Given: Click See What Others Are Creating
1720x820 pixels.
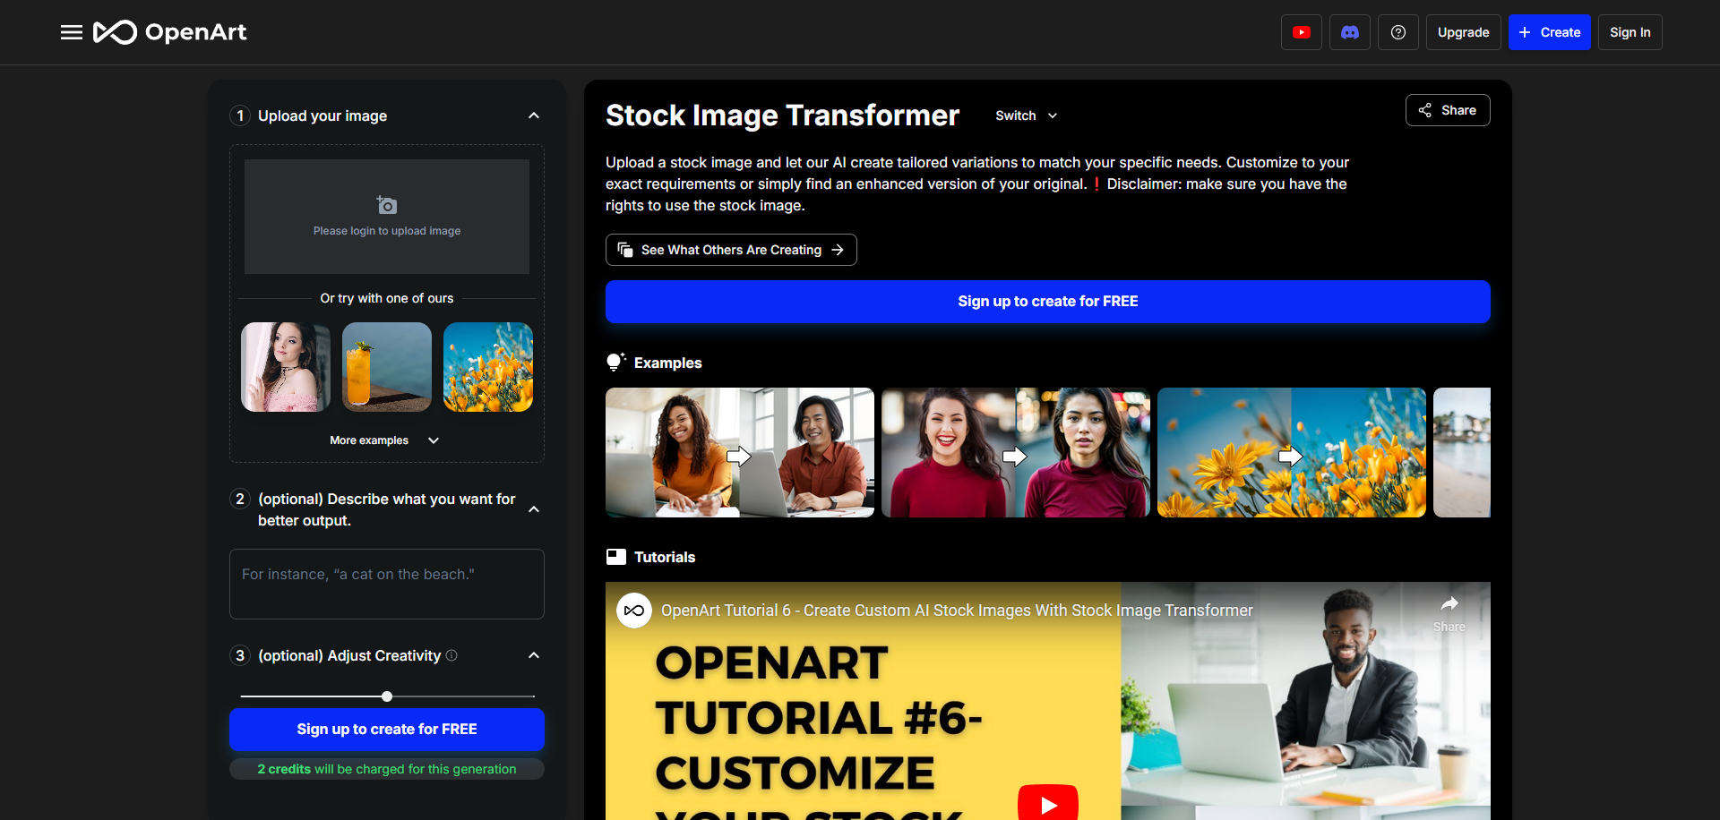Looking at the screenshot, I should pos(731,250).
